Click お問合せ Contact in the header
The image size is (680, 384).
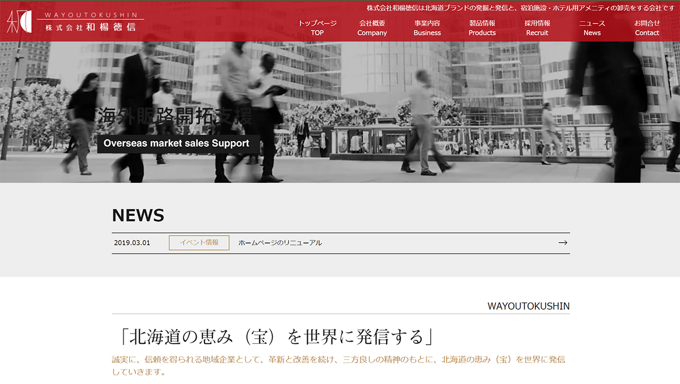(x=647, y=28)
